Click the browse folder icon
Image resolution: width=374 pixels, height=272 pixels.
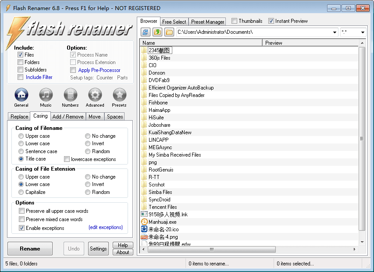(x=169, y=32)
